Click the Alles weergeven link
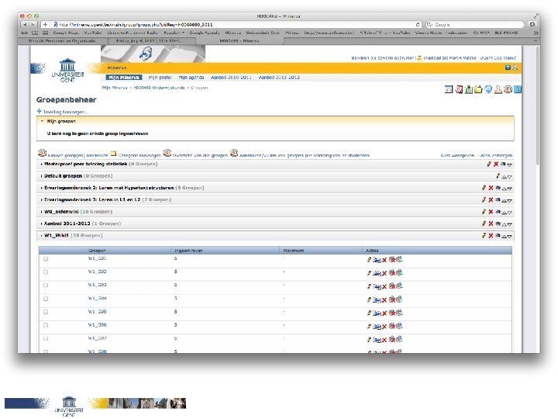Screen dimensions: 558x419 pyautogui.click(x=457, y=156)
